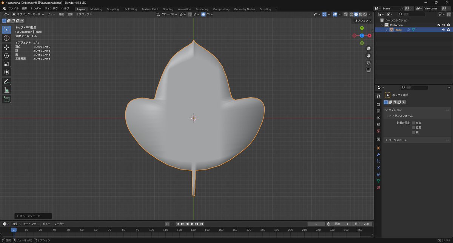Click the pan hand icon in viewport

(368, 55)
